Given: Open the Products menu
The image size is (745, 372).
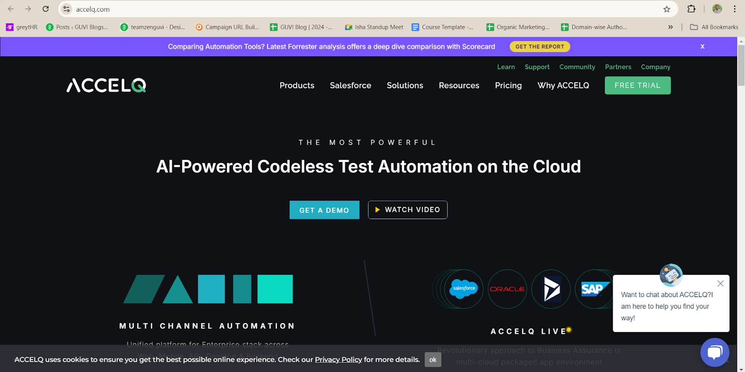Looking at the screenshot, I should pyautogui.click(x=297, y=85).
